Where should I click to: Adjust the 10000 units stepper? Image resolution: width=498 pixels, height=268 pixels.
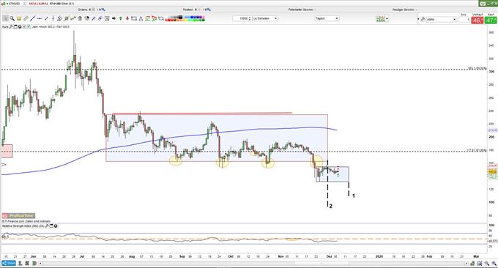pyautogui.click(x=250, y=18)
